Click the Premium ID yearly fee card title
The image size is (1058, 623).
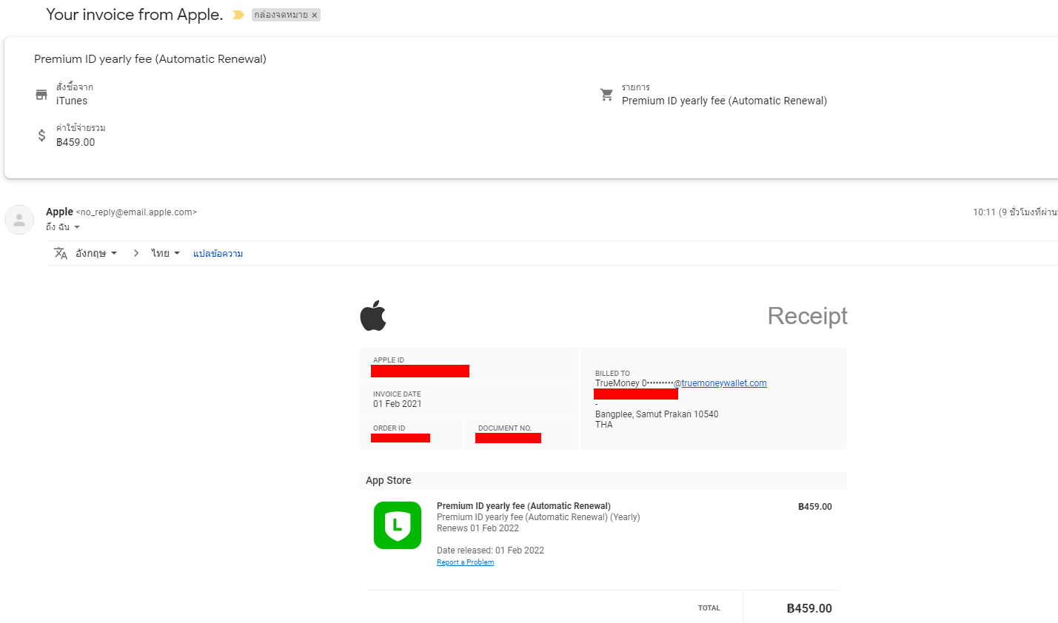(150, 59)
